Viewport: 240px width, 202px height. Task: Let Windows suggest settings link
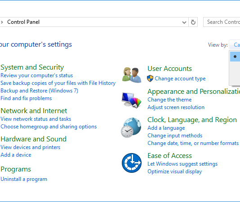pos(182,164)
